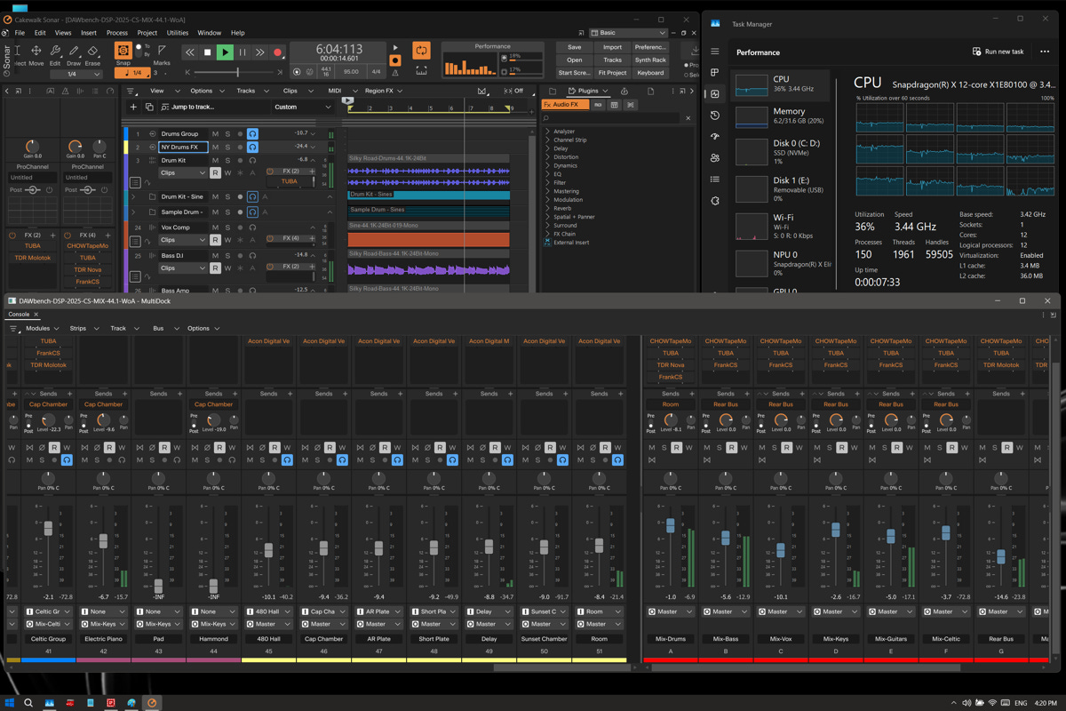Solo the Vox Comp track
The height and width of the screenshot is (711, 1066).
[x=227, y=228]
